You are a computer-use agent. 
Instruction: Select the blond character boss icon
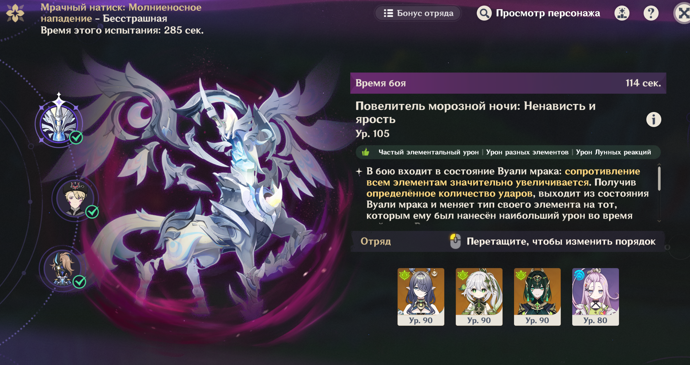75,198
